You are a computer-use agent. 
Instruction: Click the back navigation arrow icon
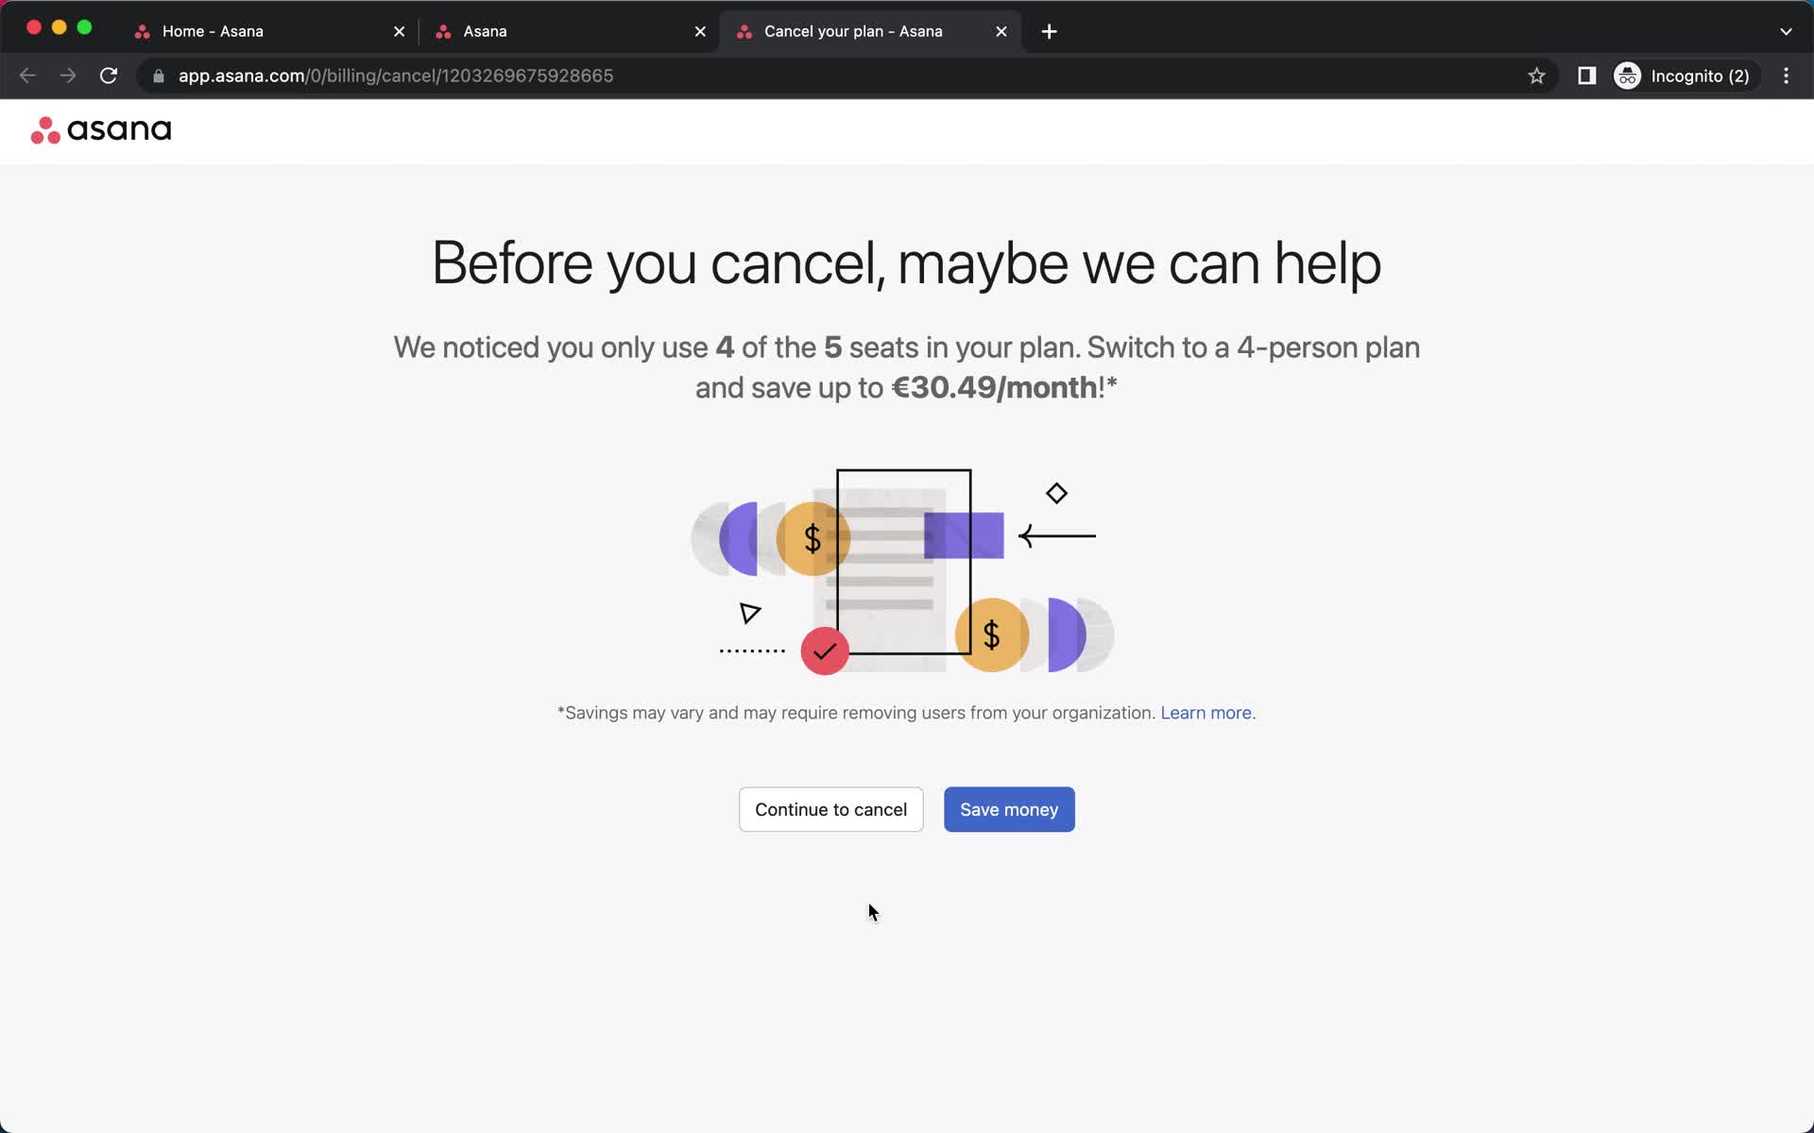point(27,75)
